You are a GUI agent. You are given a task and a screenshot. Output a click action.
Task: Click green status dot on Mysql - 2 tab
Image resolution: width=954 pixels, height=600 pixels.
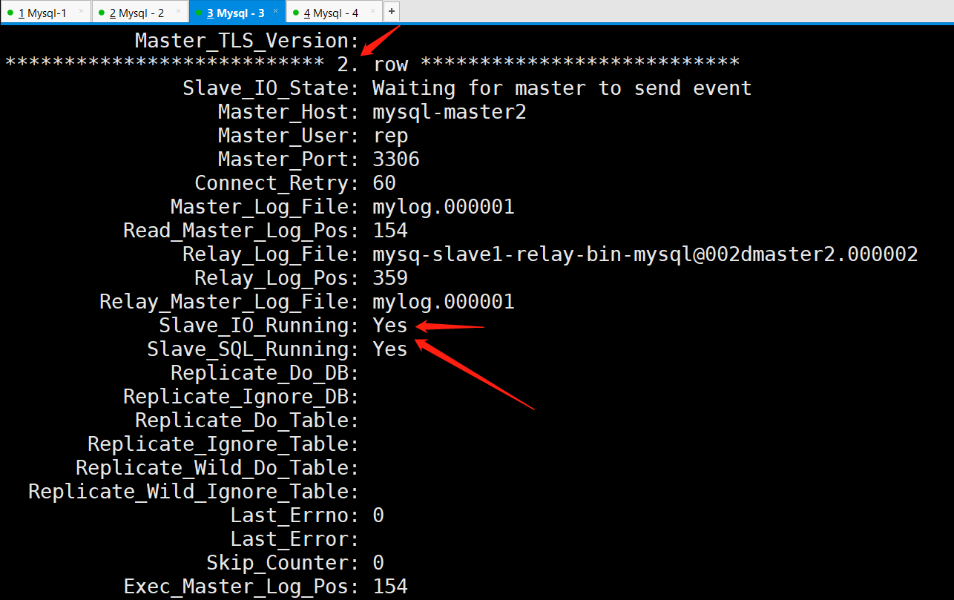[102, 13]
